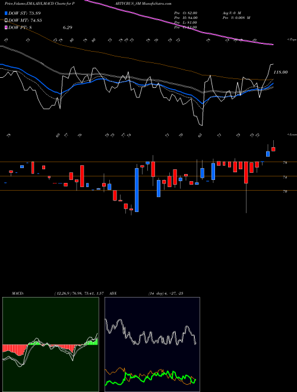Click the Pre V: 0.008 M value

point(236,18)
